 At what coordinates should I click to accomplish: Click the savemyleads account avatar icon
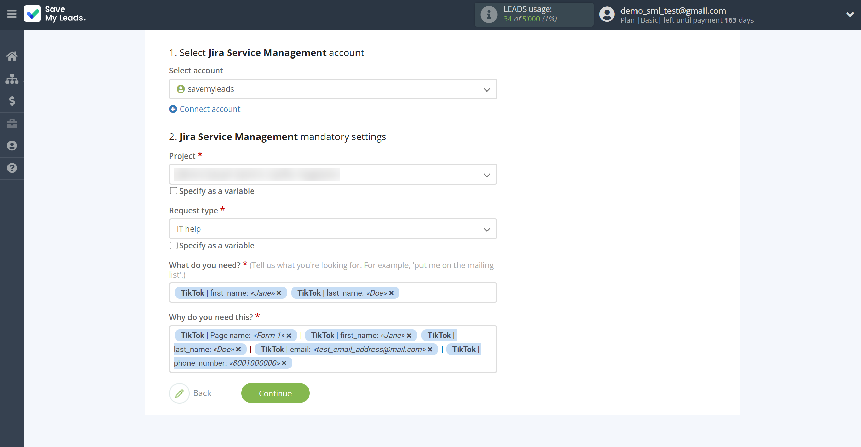[181, 89]
